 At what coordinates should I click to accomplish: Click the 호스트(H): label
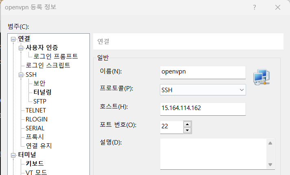point(114,106)
